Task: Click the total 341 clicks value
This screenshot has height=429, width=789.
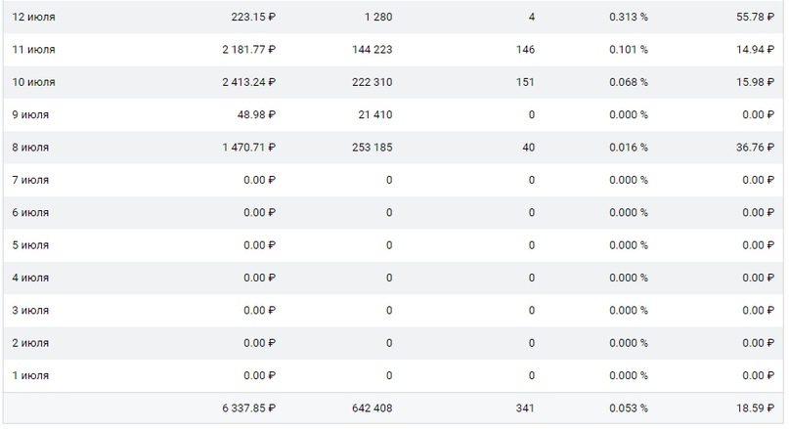Action: pos(525,408)
